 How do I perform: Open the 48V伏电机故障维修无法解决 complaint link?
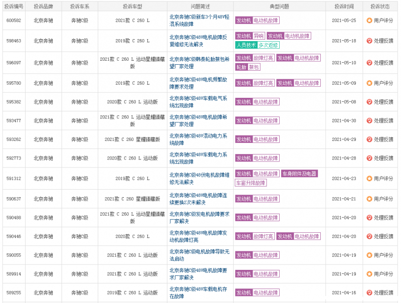click(199, 179)
